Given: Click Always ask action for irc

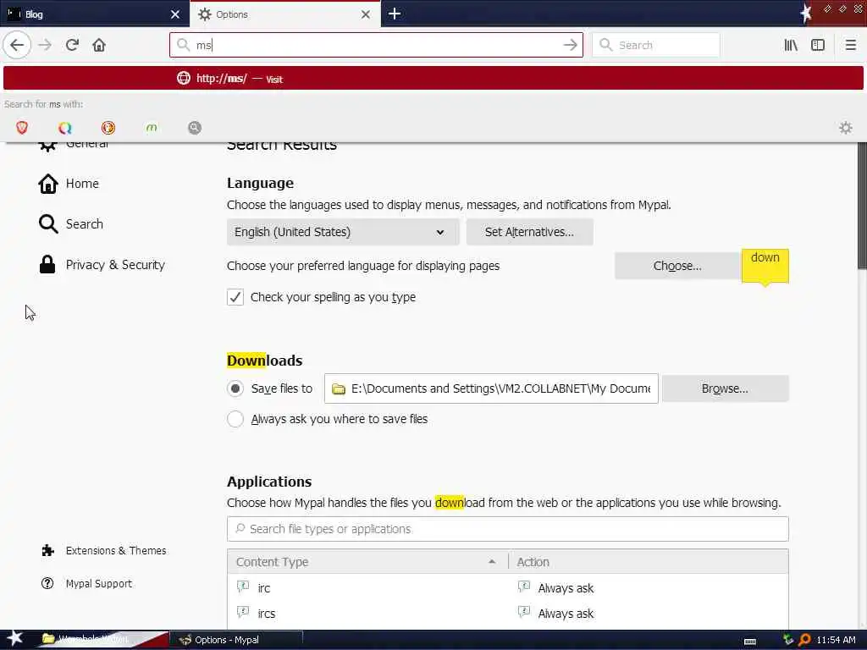Looking at the screenshot, I should pyautogui.click(x=566, y=588).
